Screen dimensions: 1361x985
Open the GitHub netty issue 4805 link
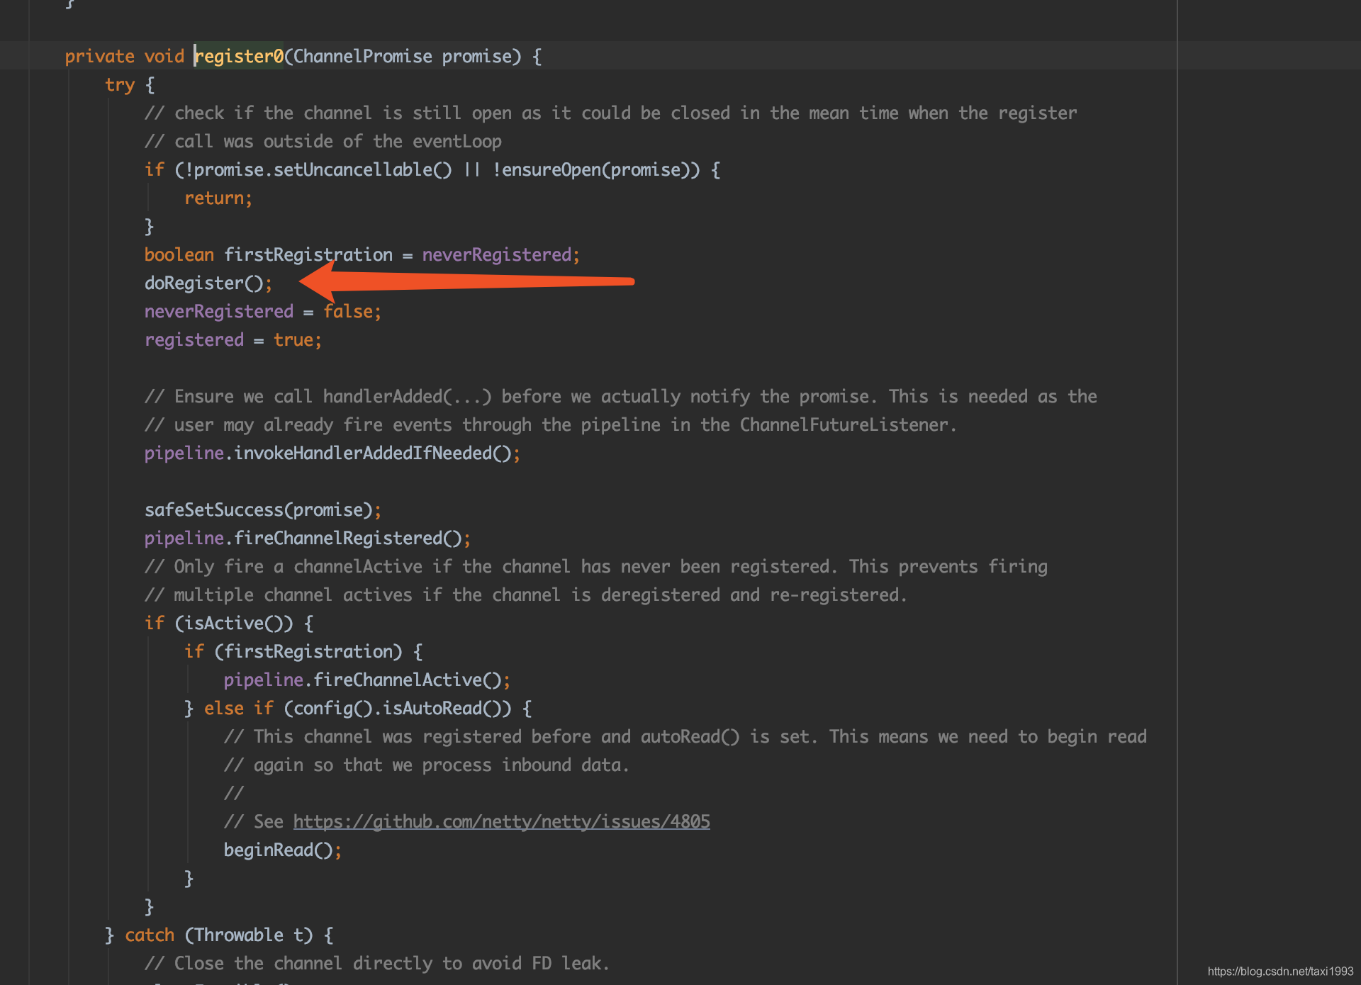click(x=501, y=822)
